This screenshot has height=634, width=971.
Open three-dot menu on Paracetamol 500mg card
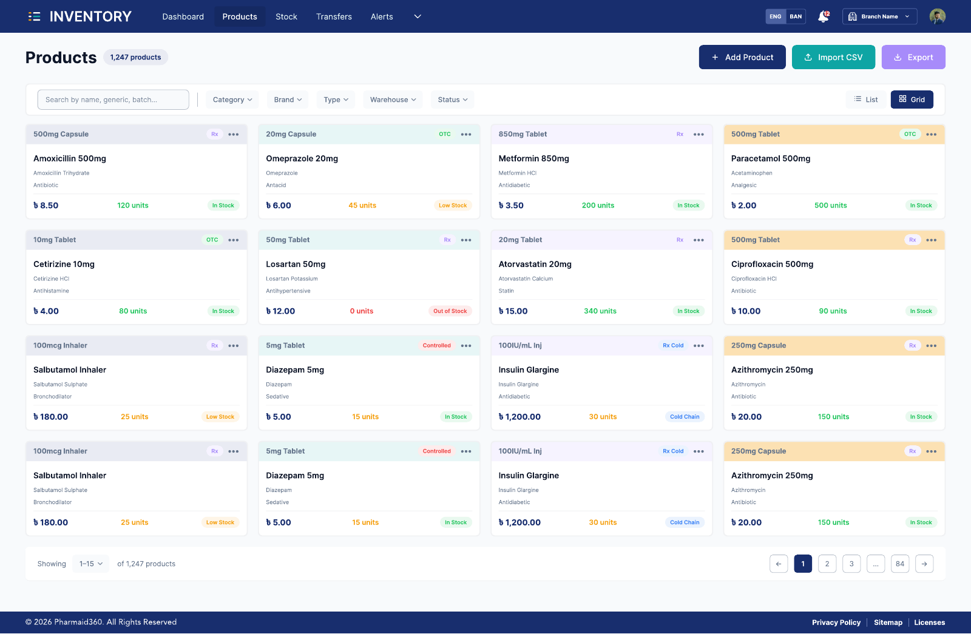point(932,135)
